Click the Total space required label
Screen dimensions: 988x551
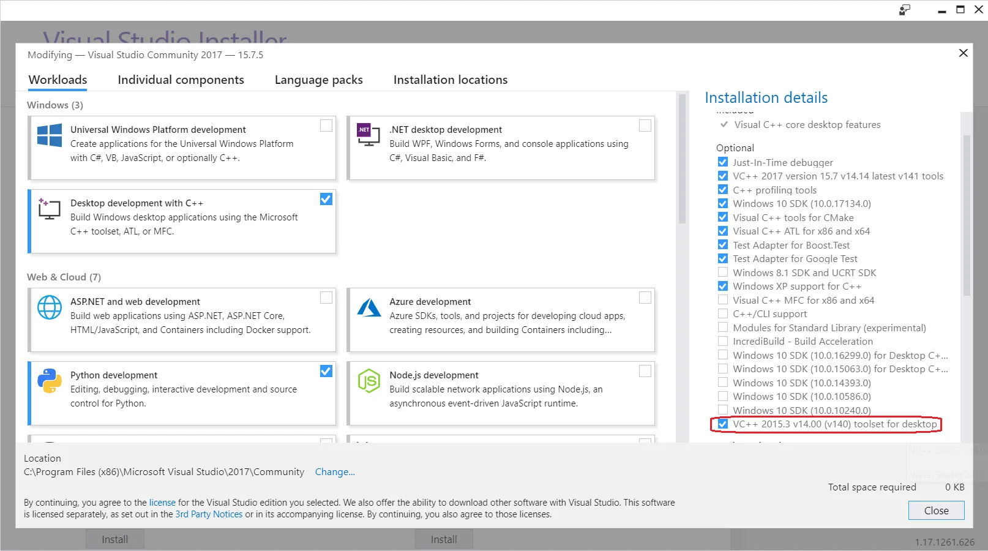coord(872,487)
